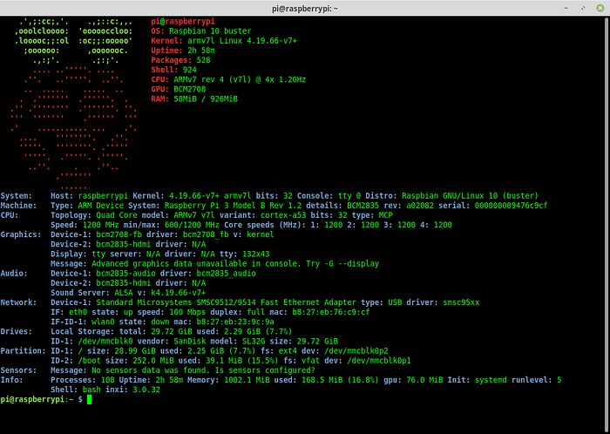Viewport: 610px width, 434px height.
Task: Click the 'Drives:' section label
Action: click(x=17, y=332)
